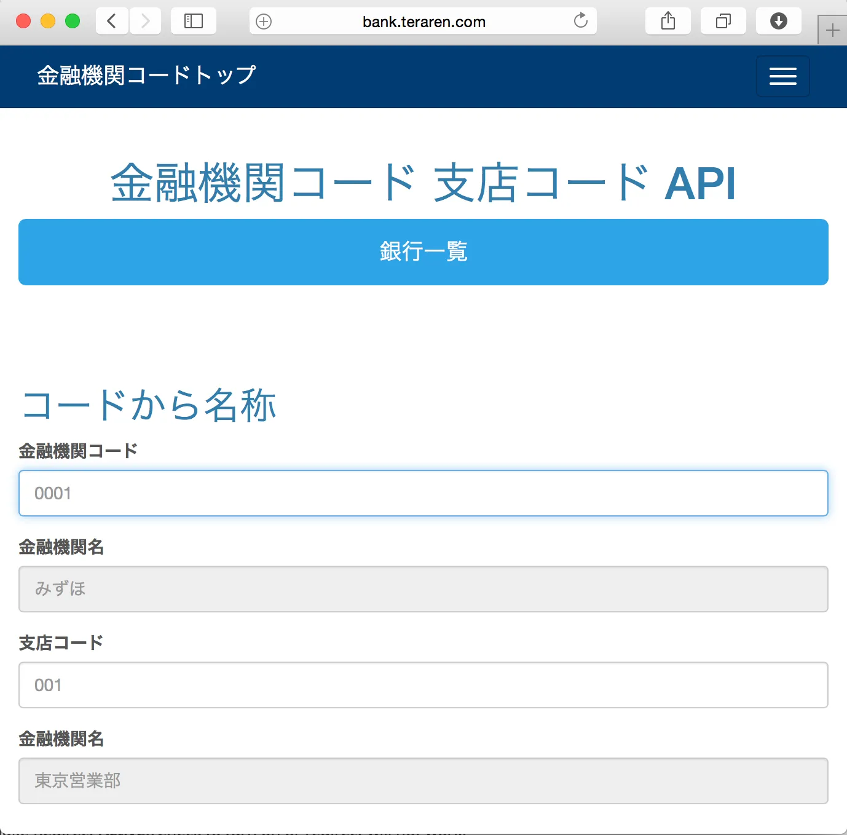Open the Downloads list
This screenshot has height=835, width=847.
point(778,21)
